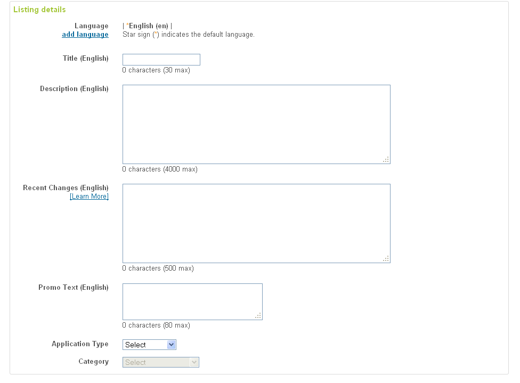Click the Category dropdown arrow

click(x=194, y=362)
